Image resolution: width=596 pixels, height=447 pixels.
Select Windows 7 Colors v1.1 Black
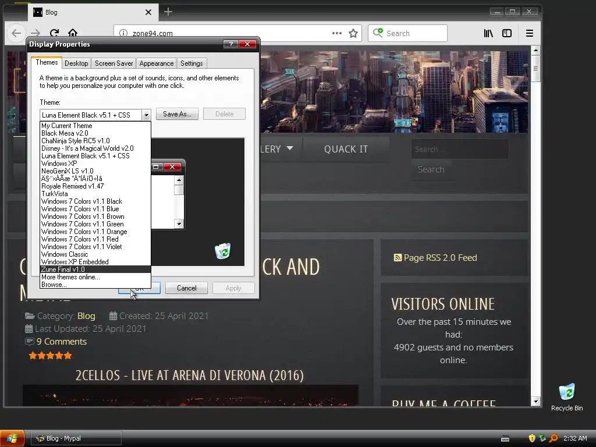click(95, 201)
